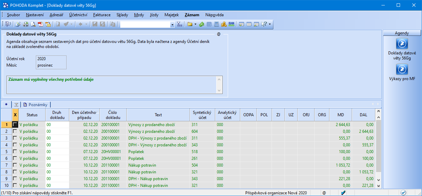Click the gold coins icon

tap(224, 24)
